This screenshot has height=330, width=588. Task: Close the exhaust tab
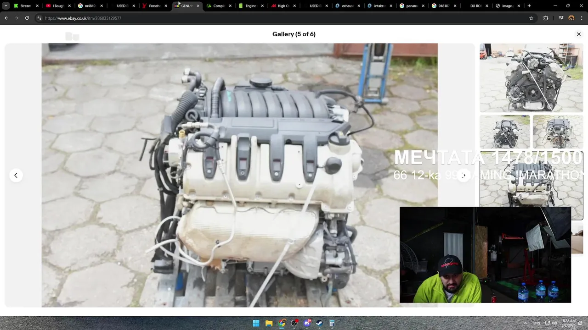[359, 6]
